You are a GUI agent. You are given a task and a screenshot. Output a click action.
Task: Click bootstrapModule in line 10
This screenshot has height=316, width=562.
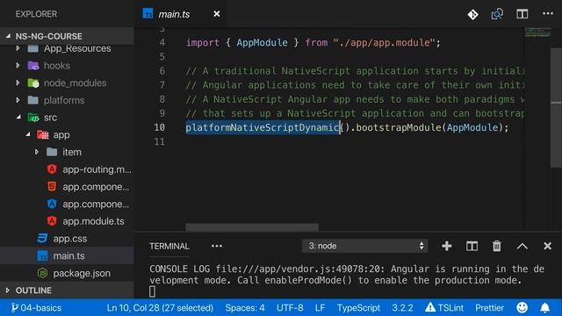click(x=398, y=127)
